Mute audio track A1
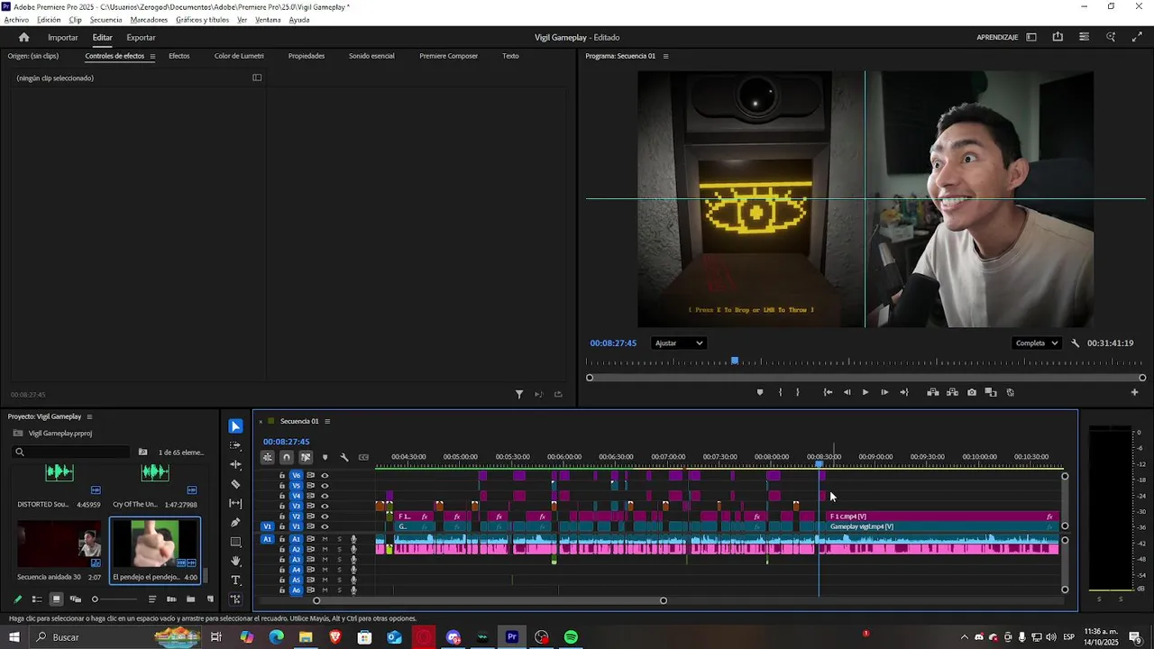The width and height of the screenshot is (1154, 649). pyautogui.click(x=325, y=539)
